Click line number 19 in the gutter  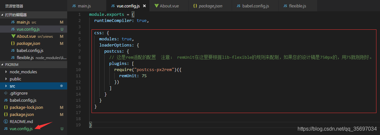[x=79, y=125]
